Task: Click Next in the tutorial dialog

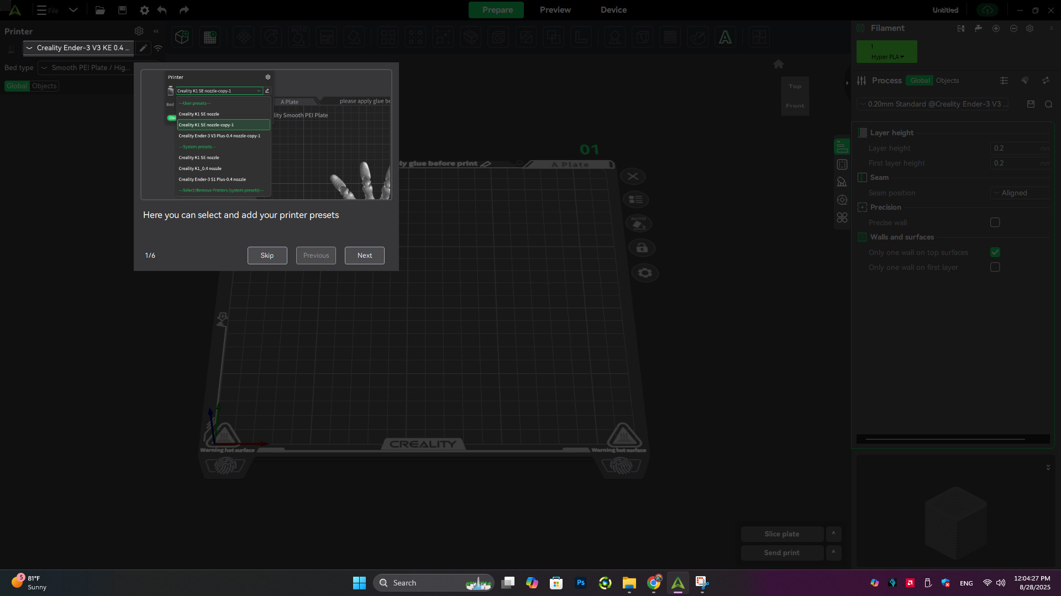Action: 364,256
